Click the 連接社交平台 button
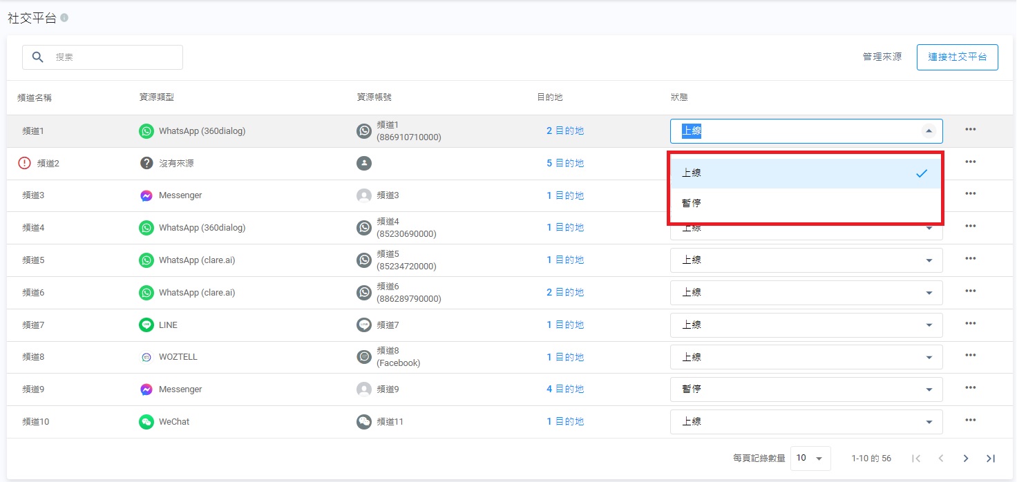This screenshot has height=482, width=1017. (957, 57)
